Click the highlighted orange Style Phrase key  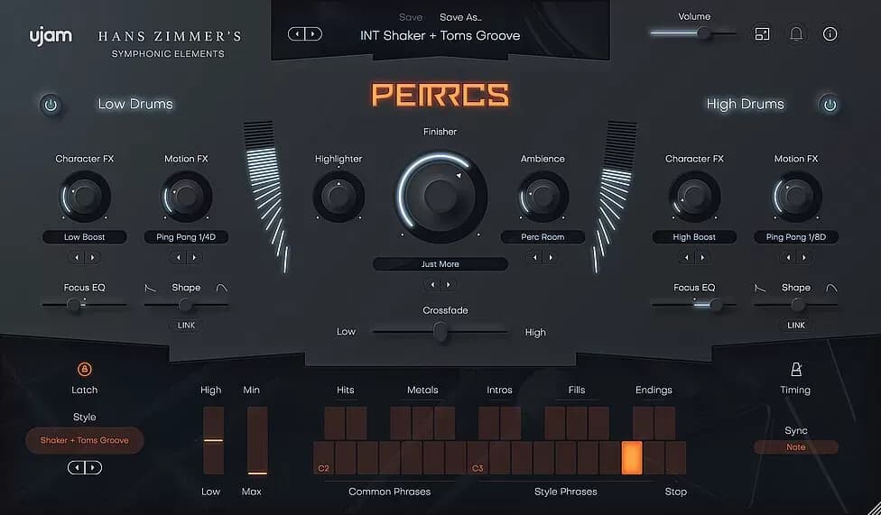(x=632, y=458)
